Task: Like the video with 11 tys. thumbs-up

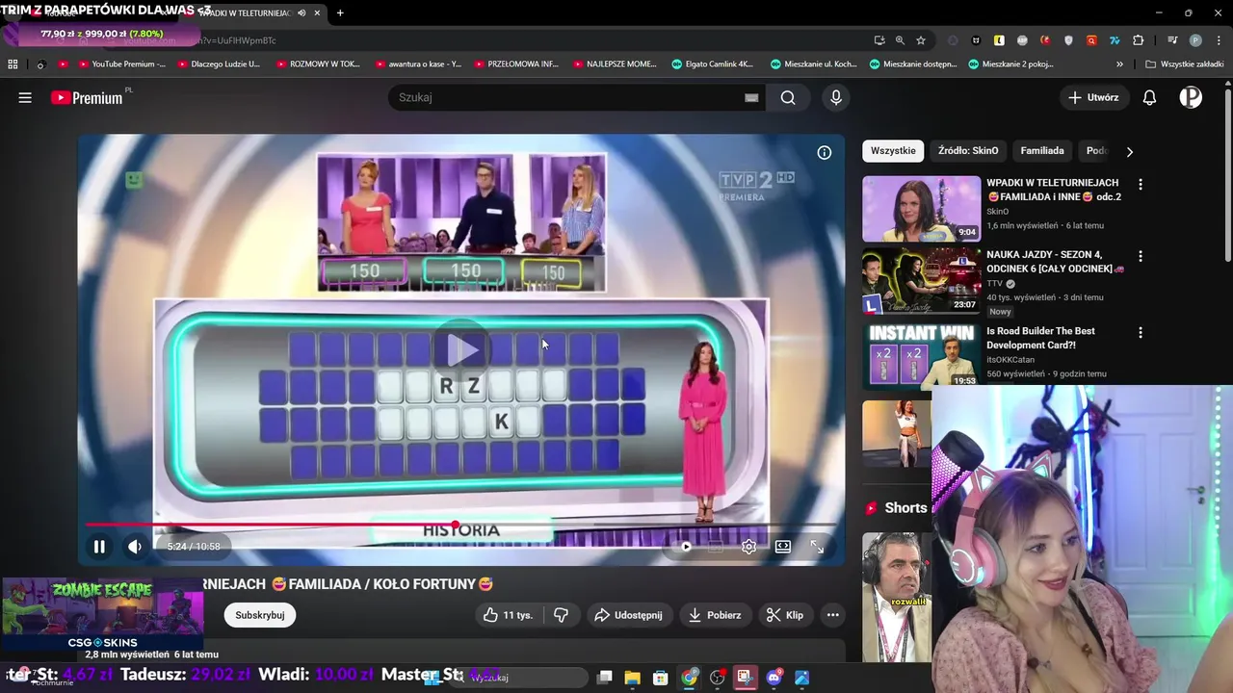Action: [x=508, y=615]
